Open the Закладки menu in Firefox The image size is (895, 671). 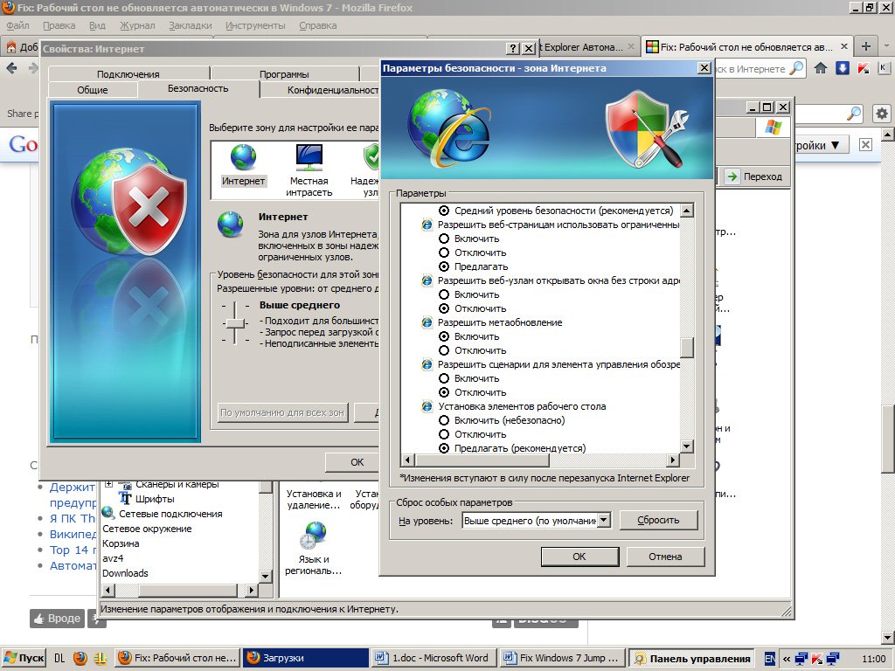(x=190, y=25)
